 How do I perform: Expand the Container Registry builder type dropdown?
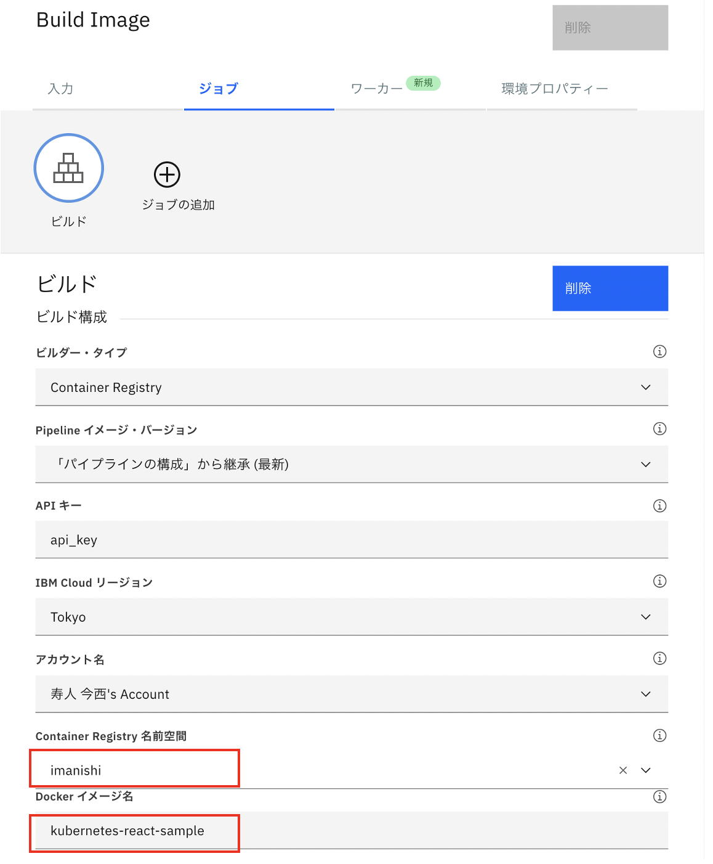(352, 387)
